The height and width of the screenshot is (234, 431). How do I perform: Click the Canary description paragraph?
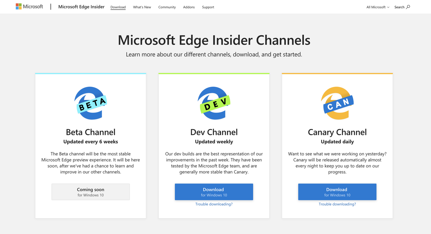(337, 163)
